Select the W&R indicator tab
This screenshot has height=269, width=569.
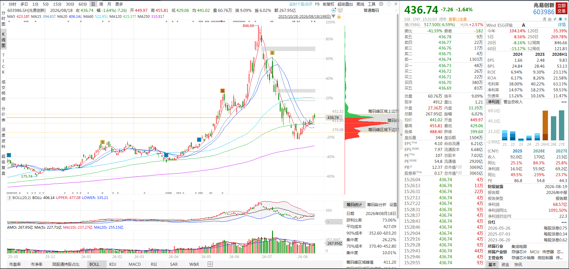[194, 264]
